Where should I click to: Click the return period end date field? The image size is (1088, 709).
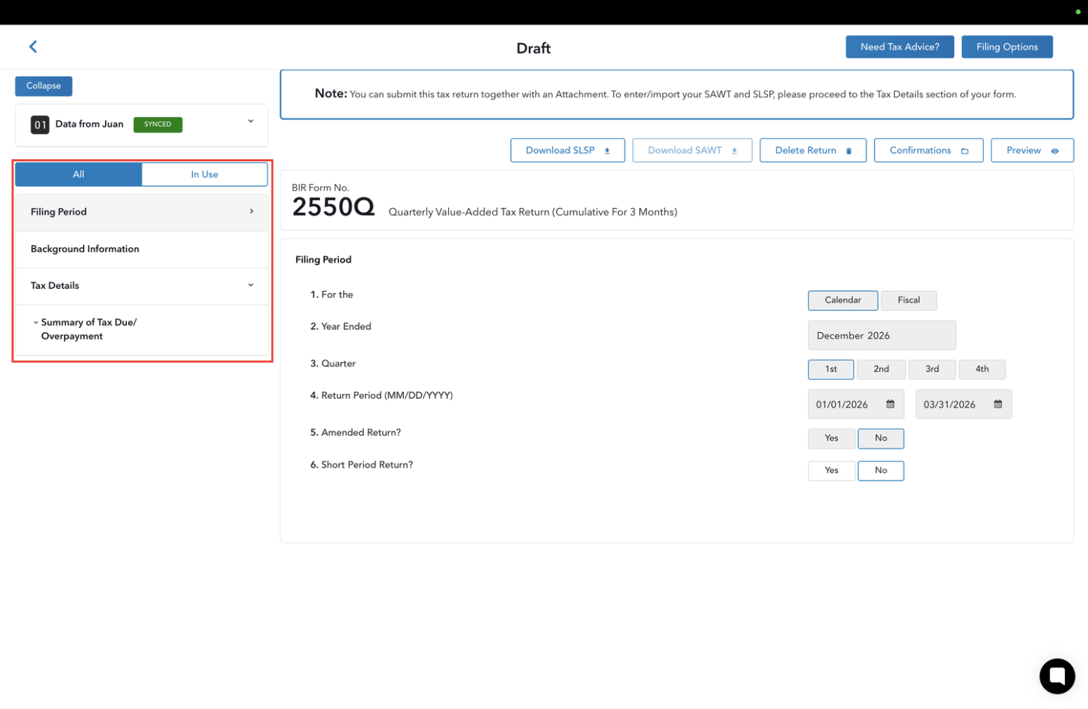(x=963, y=405)
